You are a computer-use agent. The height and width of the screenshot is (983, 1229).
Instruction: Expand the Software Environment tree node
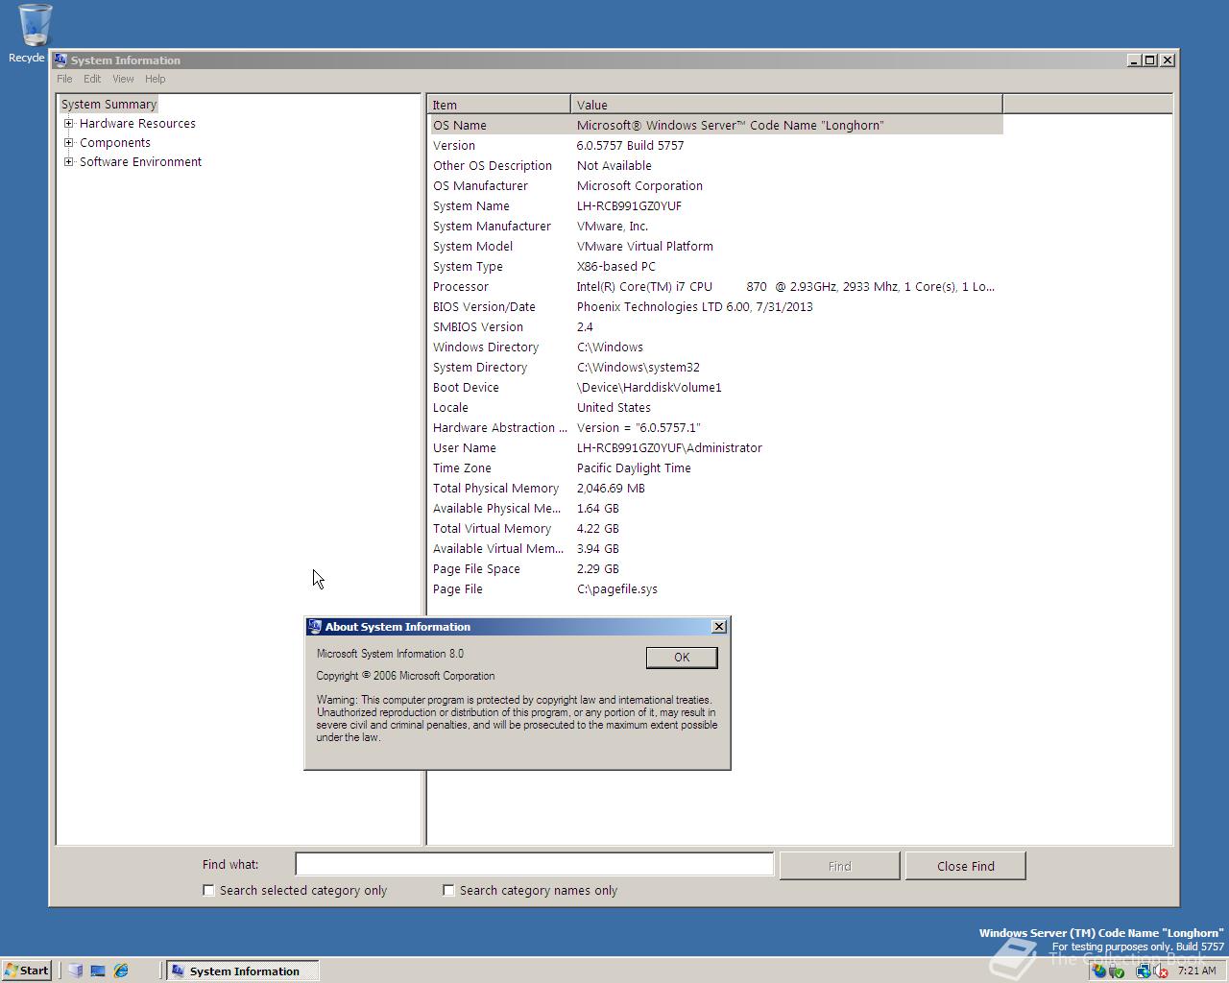pos(68,161)
